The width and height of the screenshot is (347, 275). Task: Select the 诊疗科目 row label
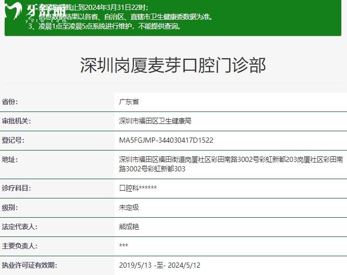[17, 187]
